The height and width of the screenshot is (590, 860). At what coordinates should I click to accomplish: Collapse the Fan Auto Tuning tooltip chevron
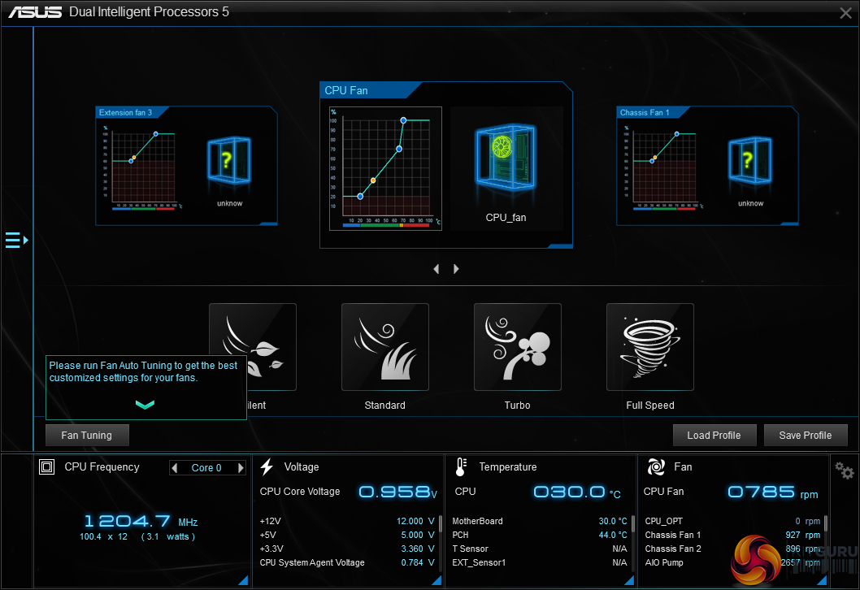coord(145,405)
